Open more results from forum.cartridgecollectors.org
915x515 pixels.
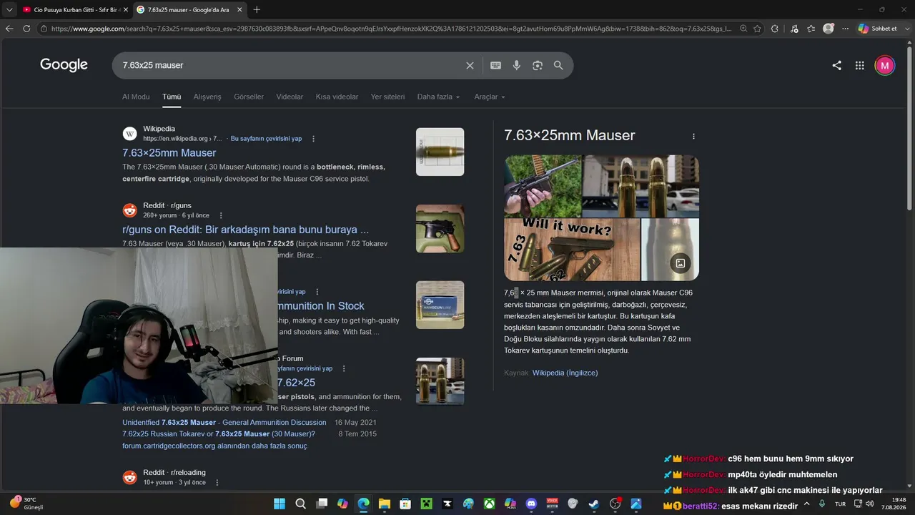(x=214, y=446)
